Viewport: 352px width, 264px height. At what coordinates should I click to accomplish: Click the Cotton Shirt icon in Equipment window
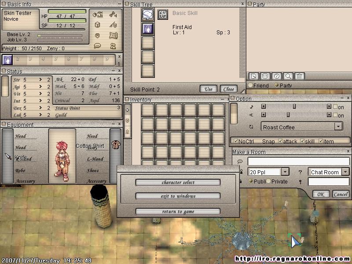pos(116,144)
